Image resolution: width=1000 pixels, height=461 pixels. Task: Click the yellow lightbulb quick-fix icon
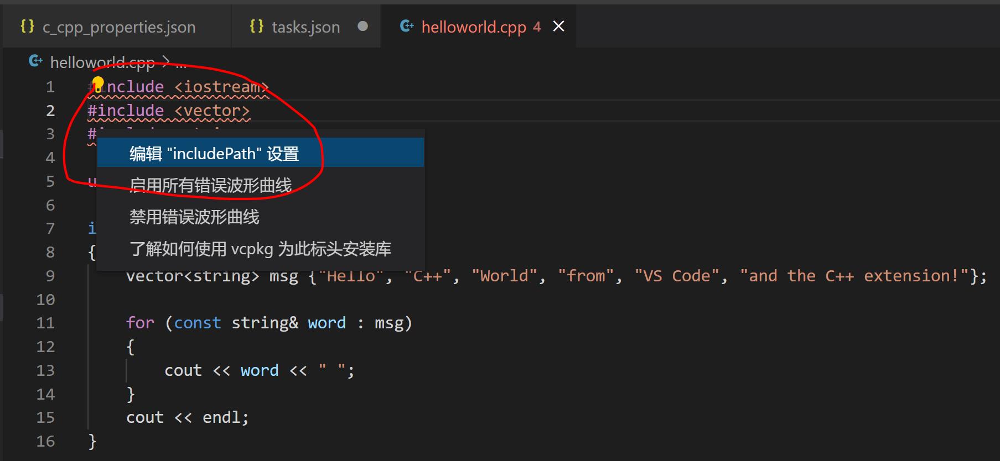point(98,85)
